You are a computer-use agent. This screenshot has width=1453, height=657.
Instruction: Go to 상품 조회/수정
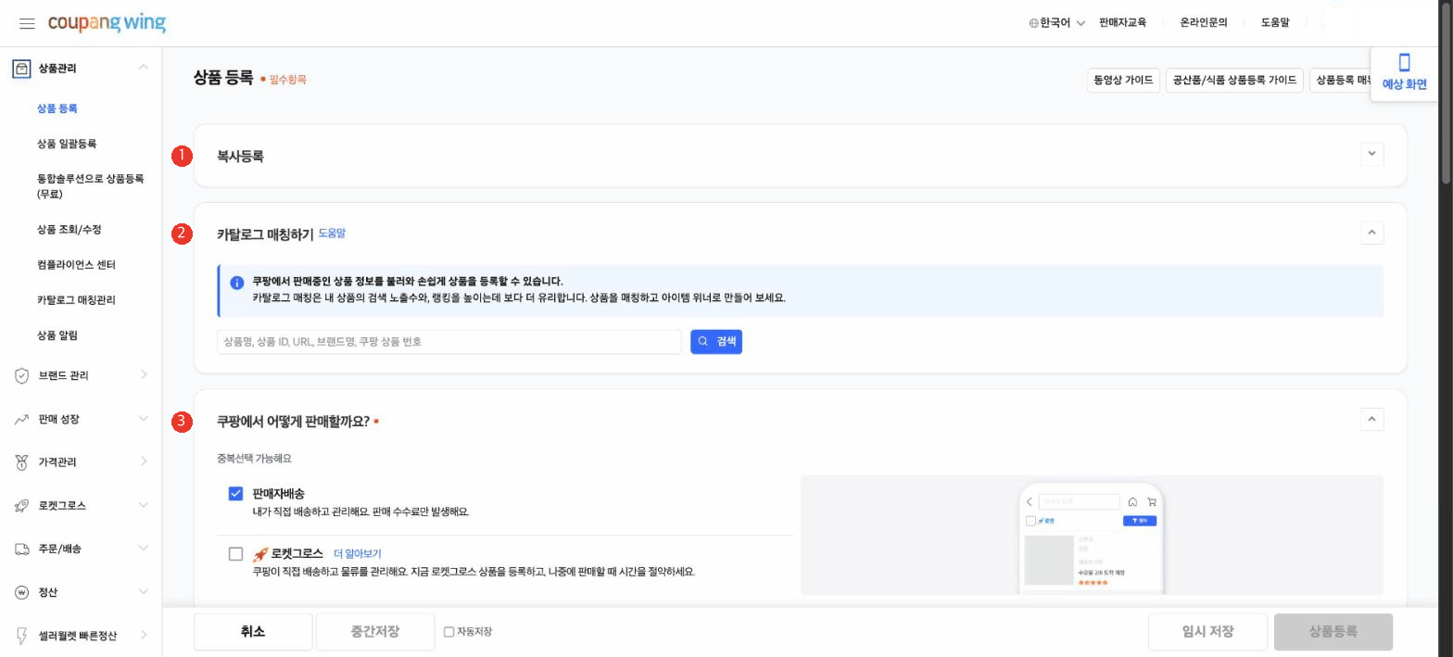69,230
